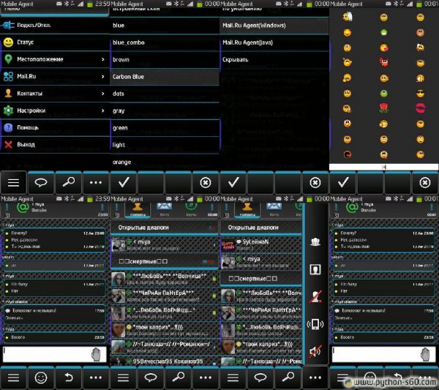The height and width of the screenshot is (390, 439).
Task: Open contact //~Танюша~// //~Романюк~/ in list without side panel
Action: (x=165, y=347)
